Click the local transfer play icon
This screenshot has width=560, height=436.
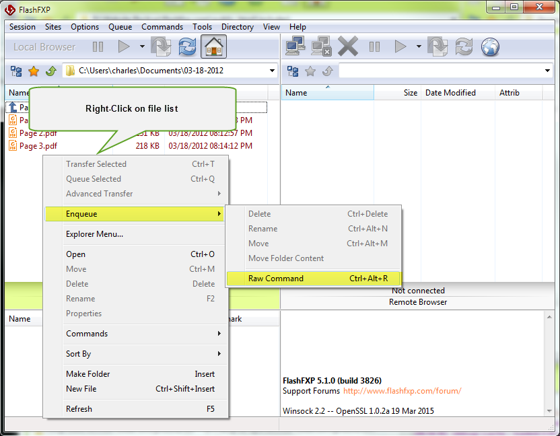[x=124, y=46]
